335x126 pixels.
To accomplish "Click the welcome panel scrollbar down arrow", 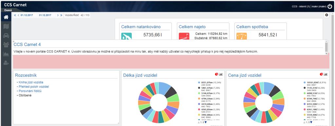I will click(326, 54).
